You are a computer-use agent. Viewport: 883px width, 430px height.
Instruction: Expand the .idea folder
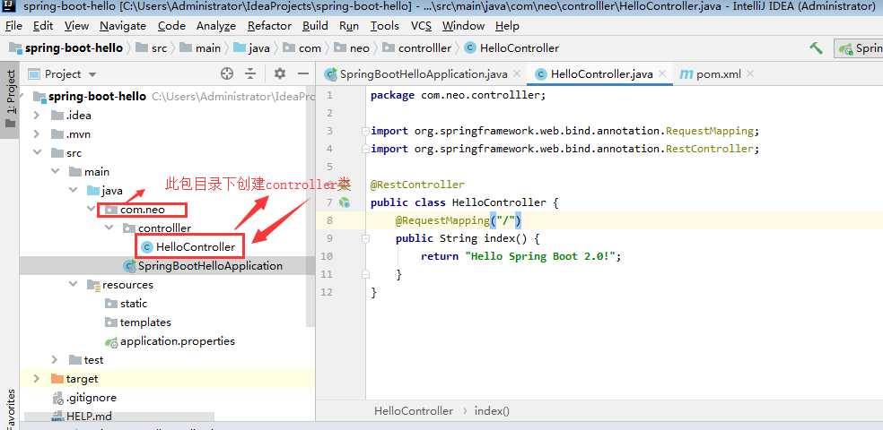(37, 116)
